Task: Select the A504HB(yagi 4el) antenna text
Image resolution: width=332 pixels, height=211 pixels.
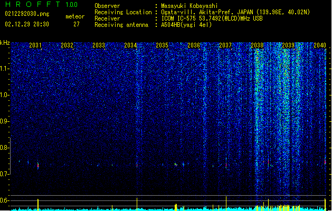Action: [x=186, y=25]
